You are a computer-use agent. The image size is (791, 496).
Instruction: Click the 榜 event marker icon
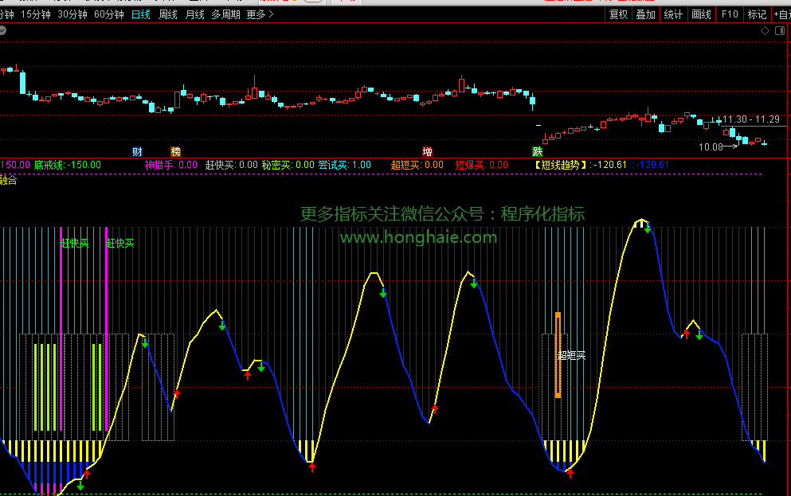(175, 151)
